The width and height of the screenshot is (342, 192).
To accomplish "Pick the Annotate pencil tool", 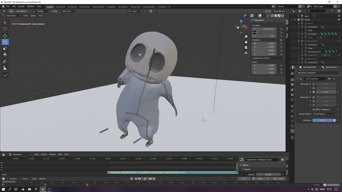I will (x=5, y=62).
